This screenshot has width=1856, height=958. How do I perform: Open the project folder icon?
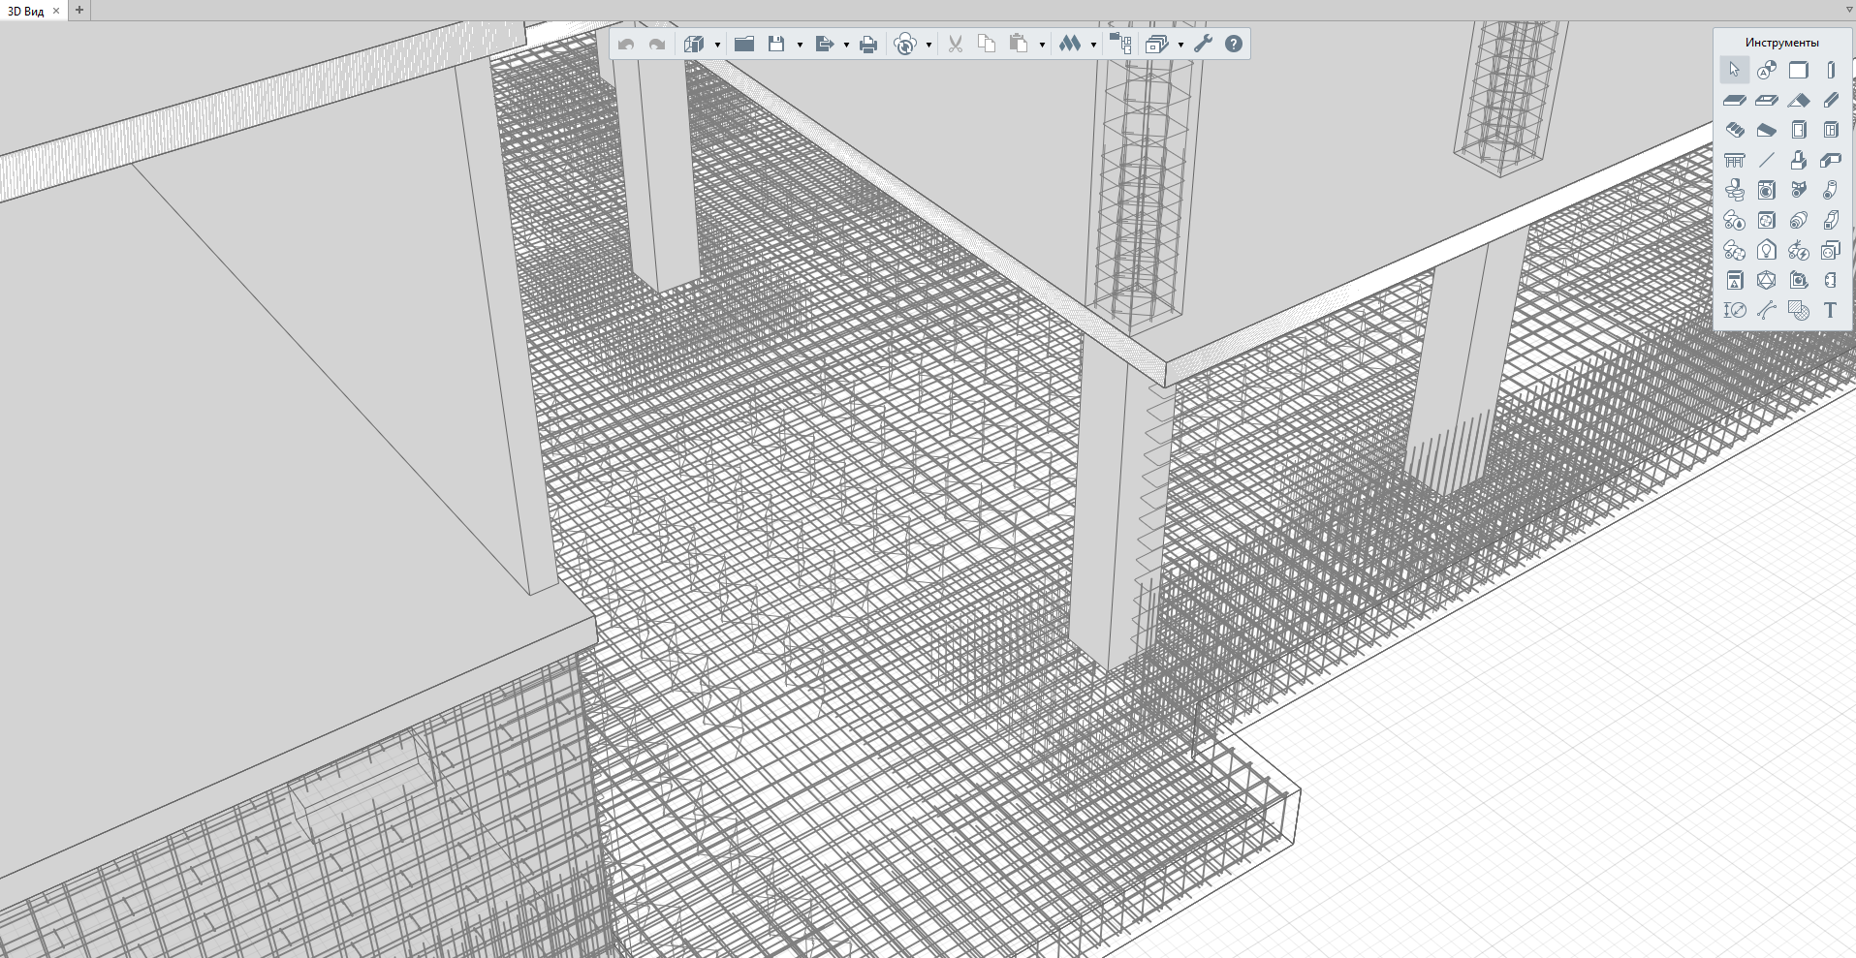744,45
